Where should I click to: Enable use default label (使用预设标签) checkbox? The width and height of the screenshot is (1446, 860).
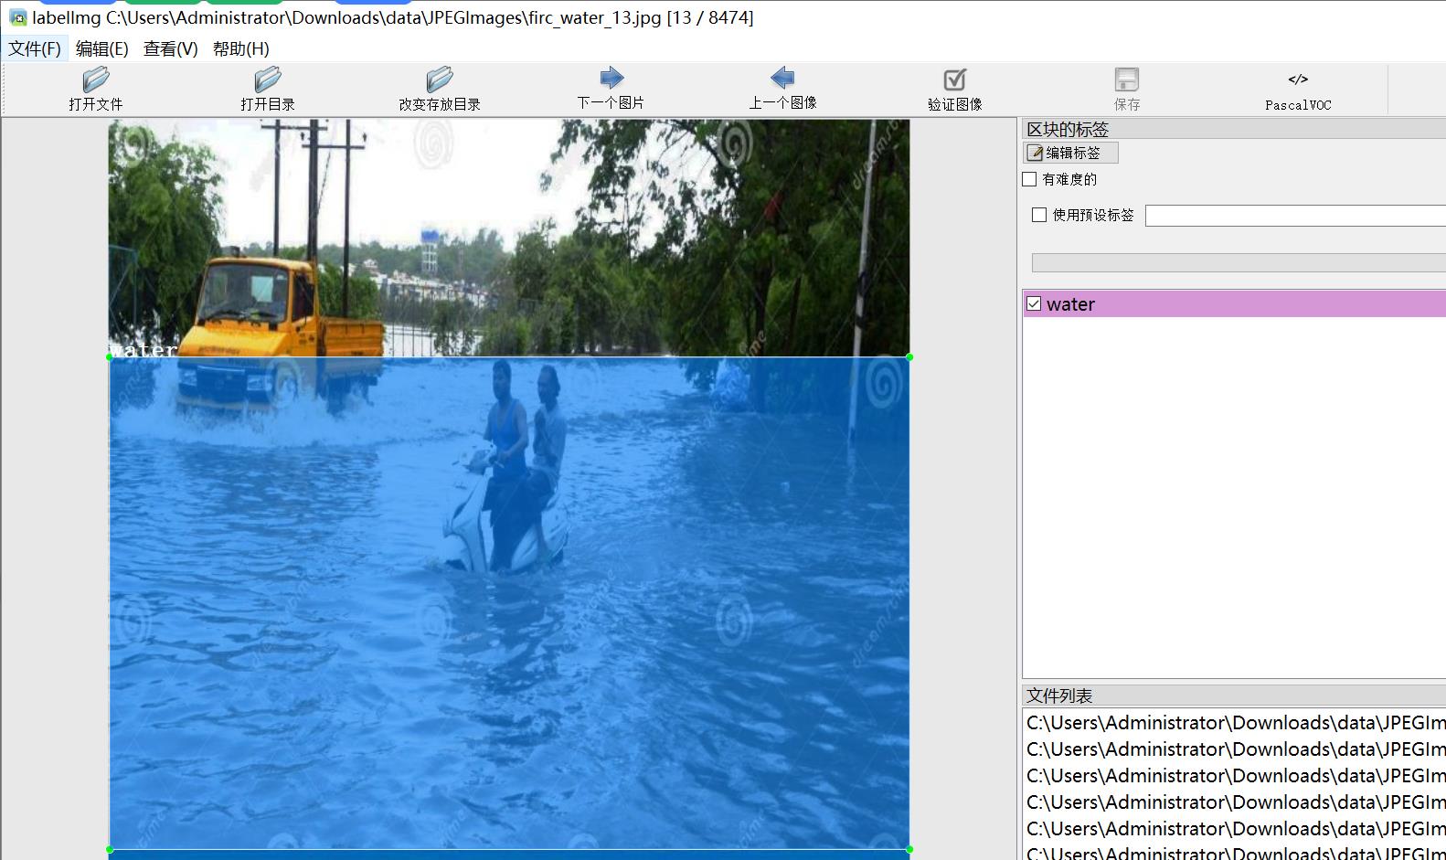click(x=1039, y=215)
